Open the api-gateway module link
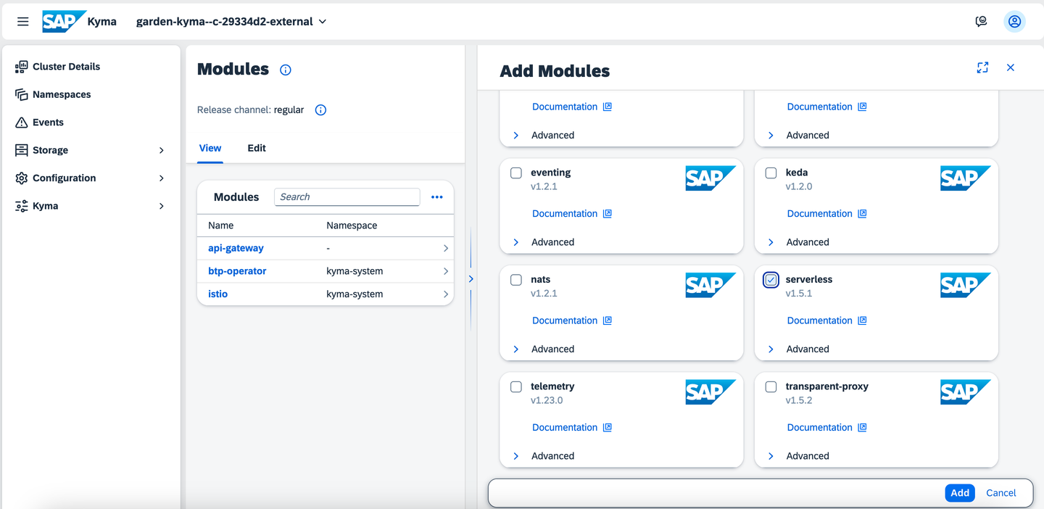Image resolution: width=1044 pixels, height=509 pixels. click(236, 248)
